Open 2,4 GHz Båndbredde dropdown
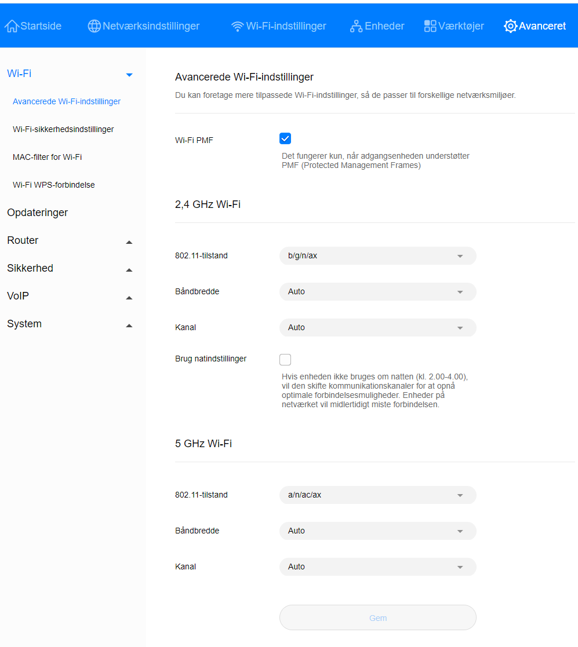 378,292
